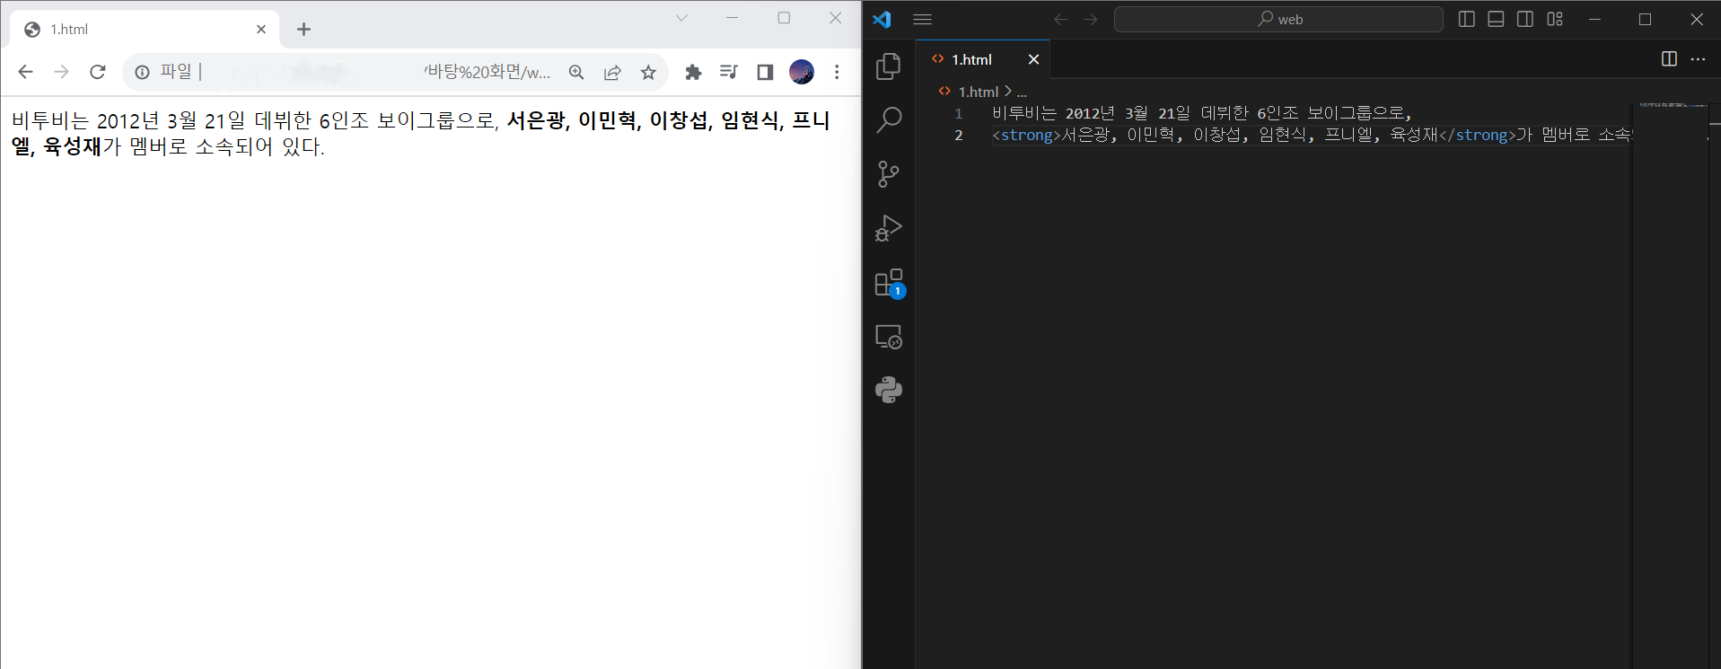Close the 1.html editor tab in VS Code
The height and width of the screenshot is (669, 1721).
[x=1033, y=59]
